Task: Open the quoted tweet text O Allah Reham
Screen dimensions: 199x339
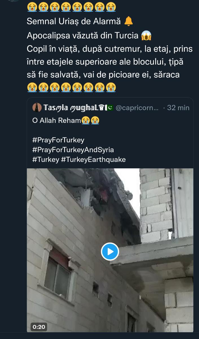Action: tap(57, 121)
